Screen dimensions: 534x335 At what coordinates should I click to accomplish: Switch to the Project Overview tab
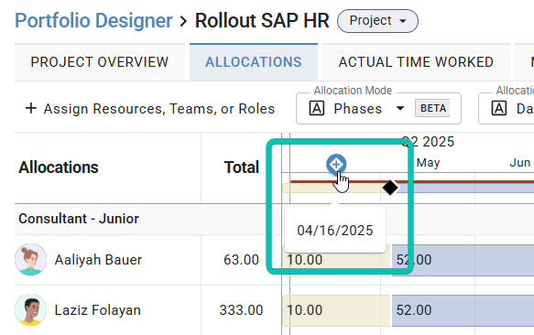(100, 62)
